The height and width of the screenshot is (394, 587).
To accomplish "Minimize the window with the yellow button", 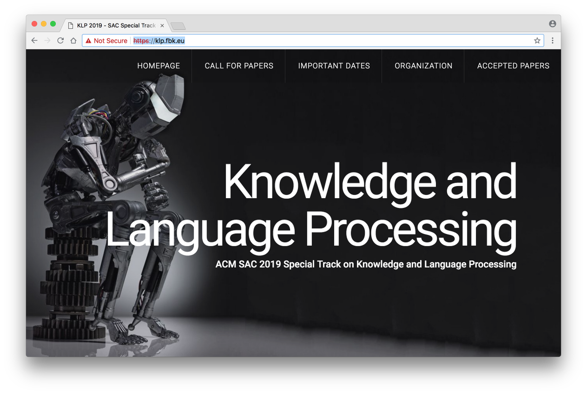I will pos(44,23).
